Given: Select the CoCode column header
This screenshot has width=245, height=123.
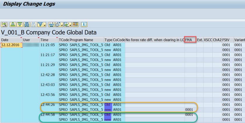Looking at the screenshot, I should point(119,40).
